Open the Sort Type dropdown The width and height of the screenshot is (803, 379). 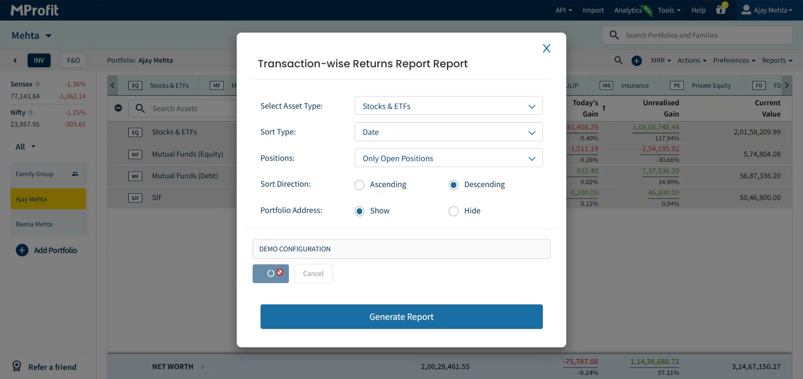(448, 132)
